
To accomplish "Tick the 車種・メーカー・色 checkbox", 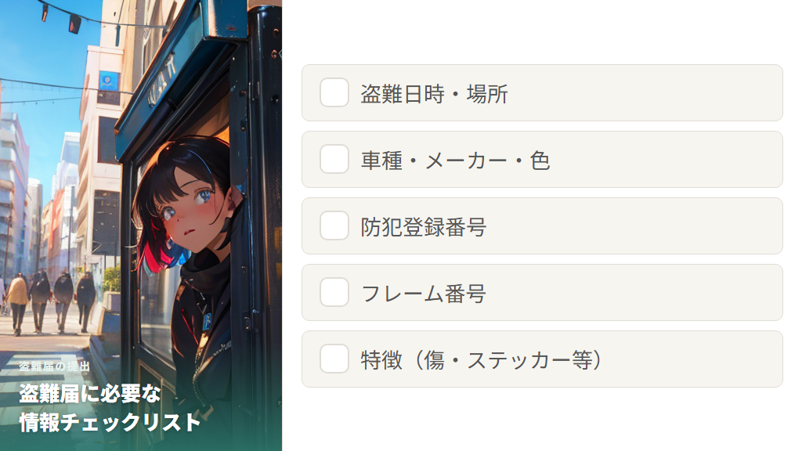I will pyautogui.click(x=334, y=160).
